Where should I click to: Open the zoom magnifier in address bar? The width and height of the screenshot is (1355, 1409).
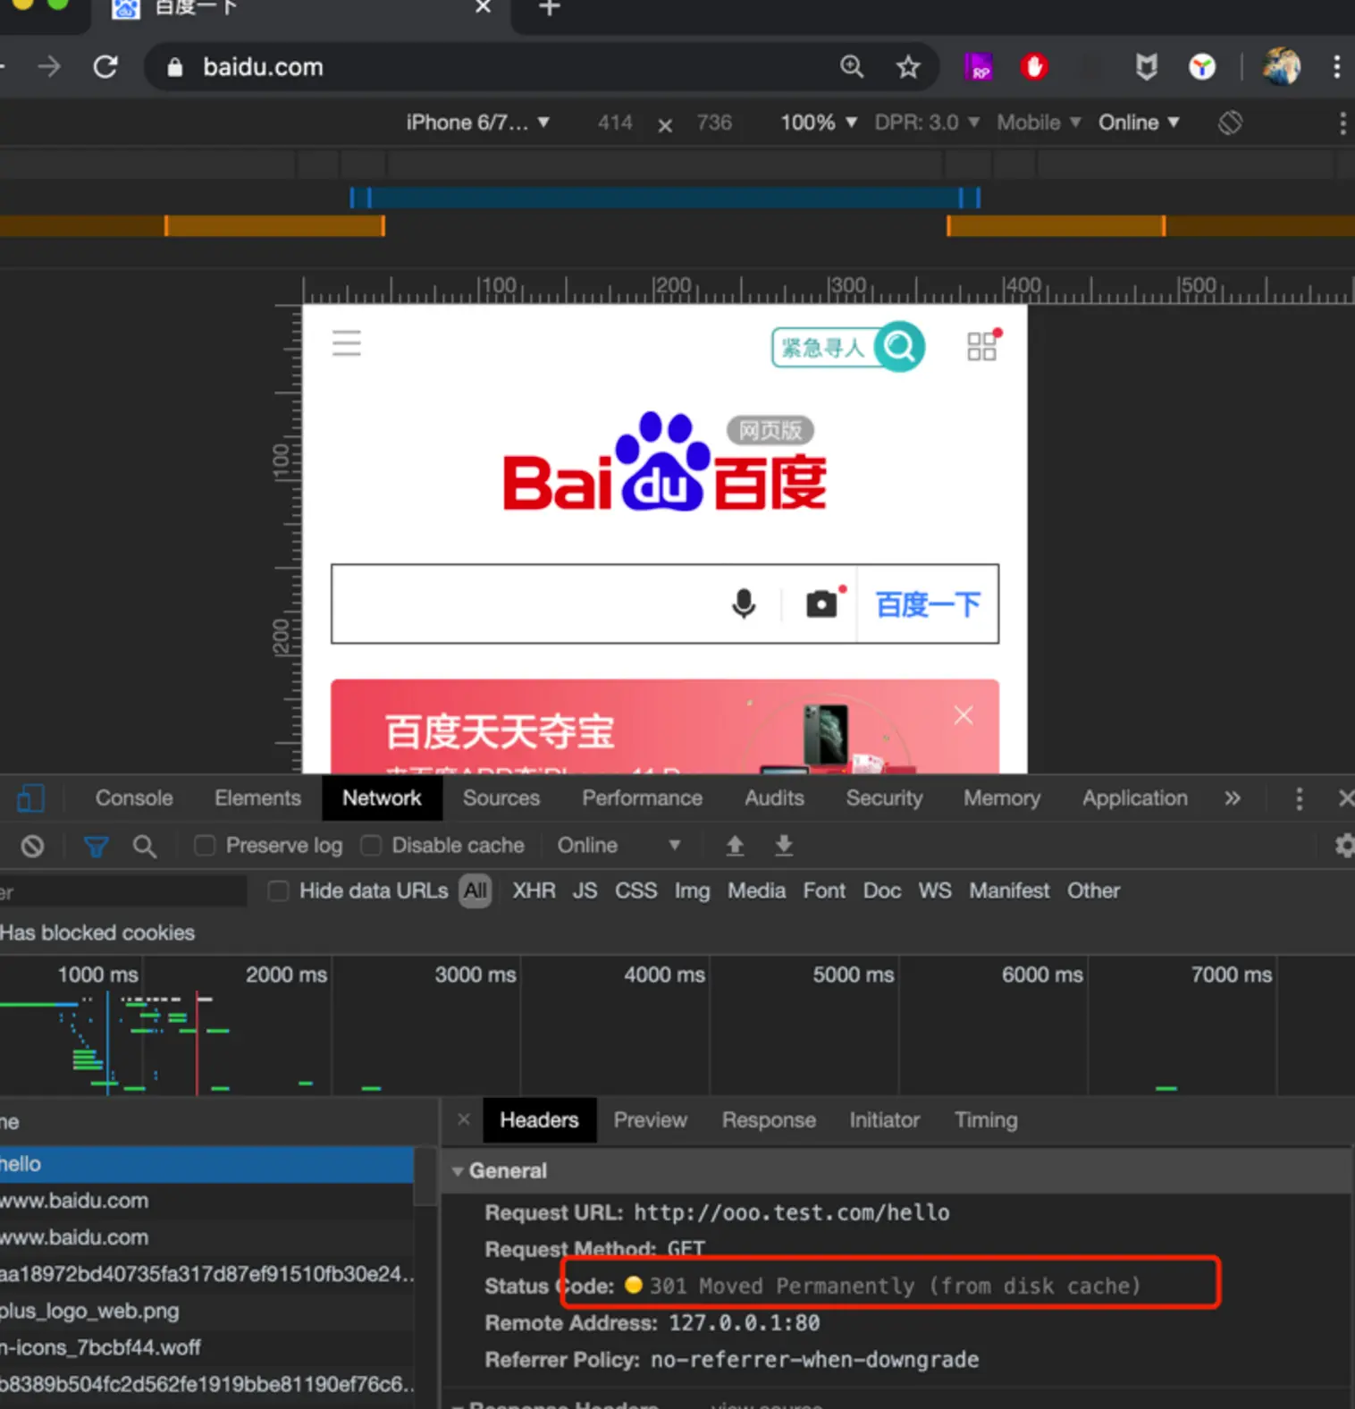coord(852,67)
